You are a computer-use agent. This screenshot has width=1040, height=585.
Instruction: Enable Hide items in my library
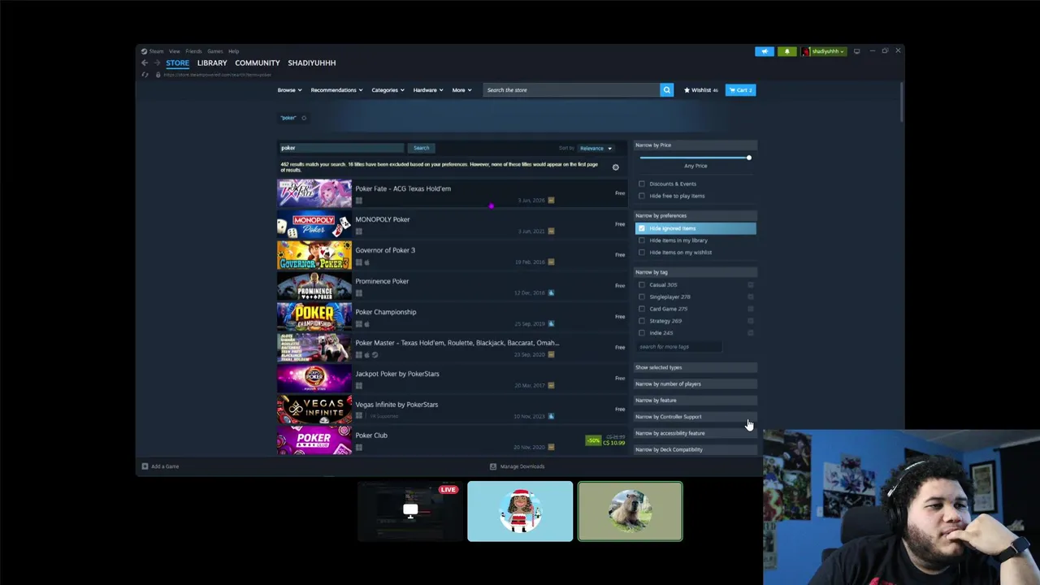(642, 240)
